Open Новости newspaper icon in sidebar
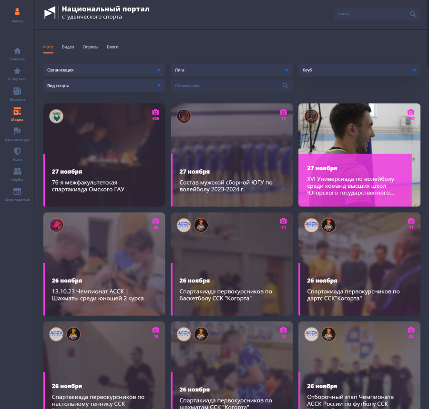This screenshot has width=429, height=409. [x=17, y=91]
